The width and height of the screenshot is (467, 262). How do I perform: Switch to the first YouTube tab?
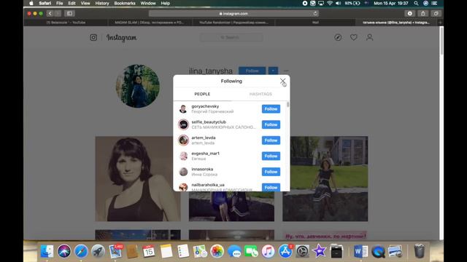66,23
